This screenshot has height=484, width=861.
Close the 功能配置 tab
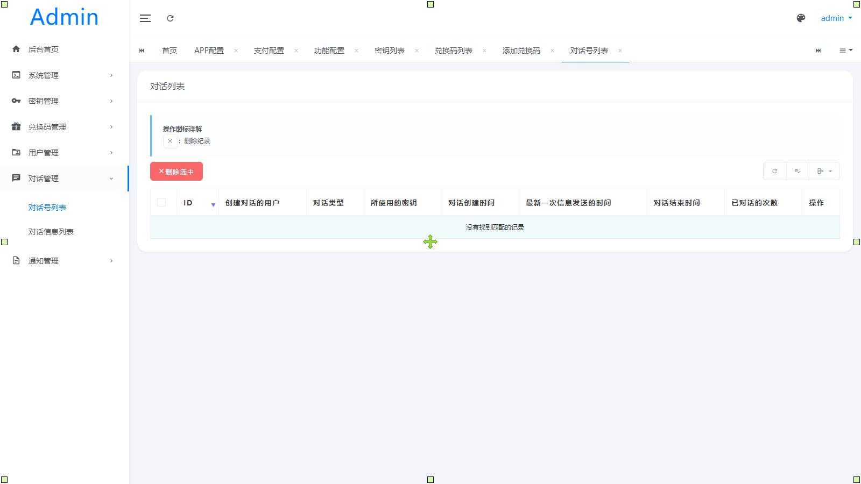pos(356,51)
